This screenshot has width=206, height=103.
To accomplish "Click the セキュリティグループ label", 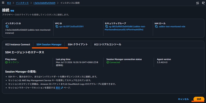I will coord(115,23).
